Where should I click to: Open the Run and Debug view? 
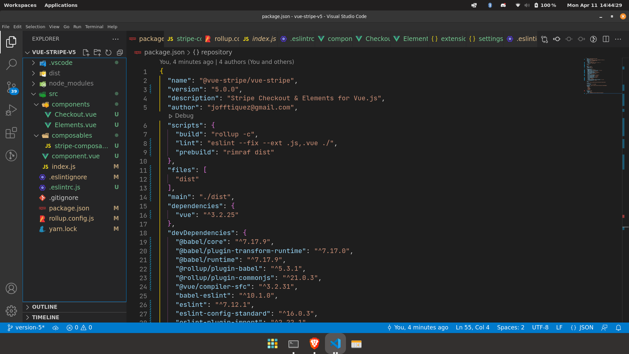11,109
